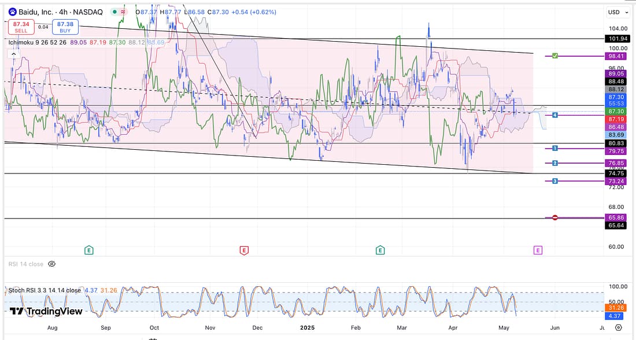Click the red stop marker at 65.86

(x=554, y=217)
